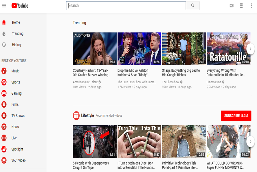Viewport: 257px width, 172px height.
Task: Select News in the sidebar
Action: click(15, 127)
